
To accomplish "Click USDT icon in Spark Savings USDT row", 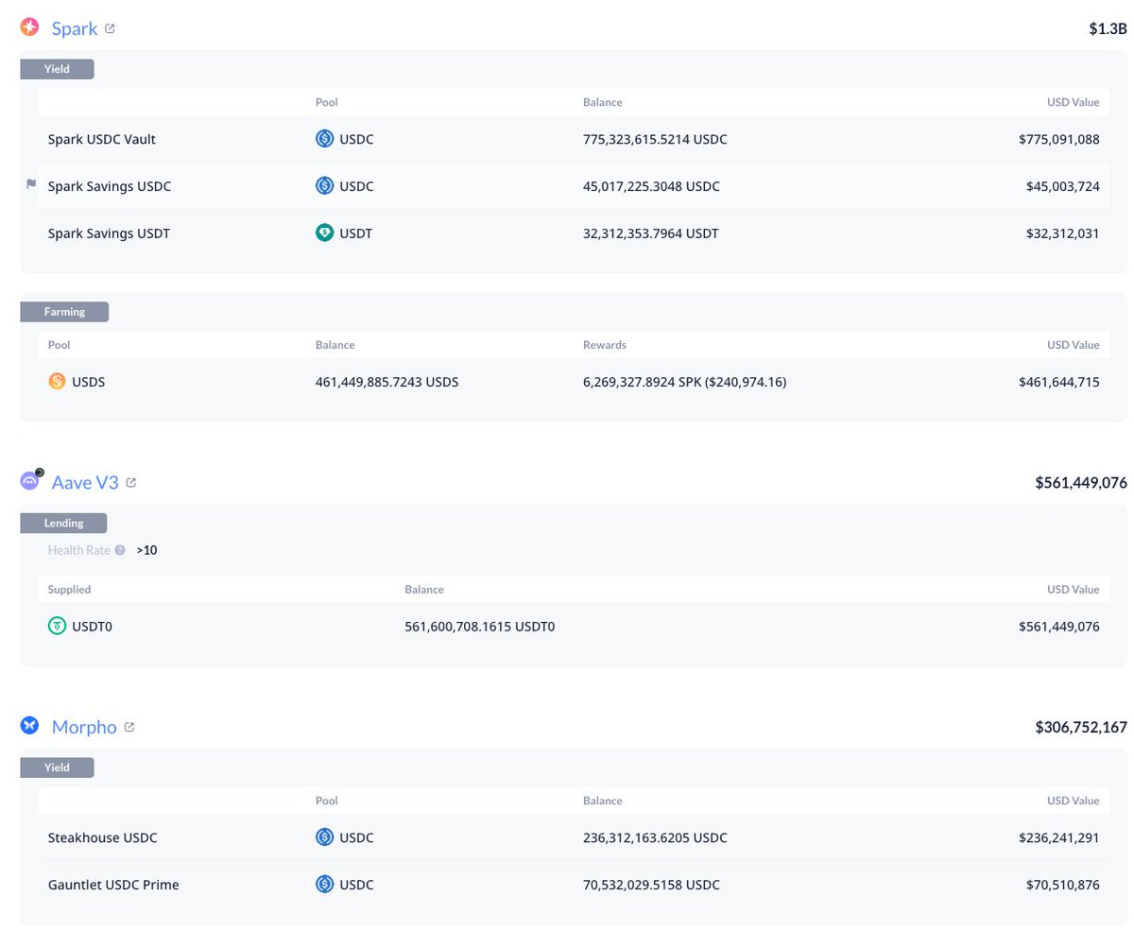I will pos(324,233).
